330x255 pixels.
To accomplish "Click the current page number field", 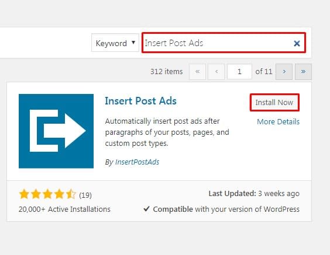I will pos(239,72).
